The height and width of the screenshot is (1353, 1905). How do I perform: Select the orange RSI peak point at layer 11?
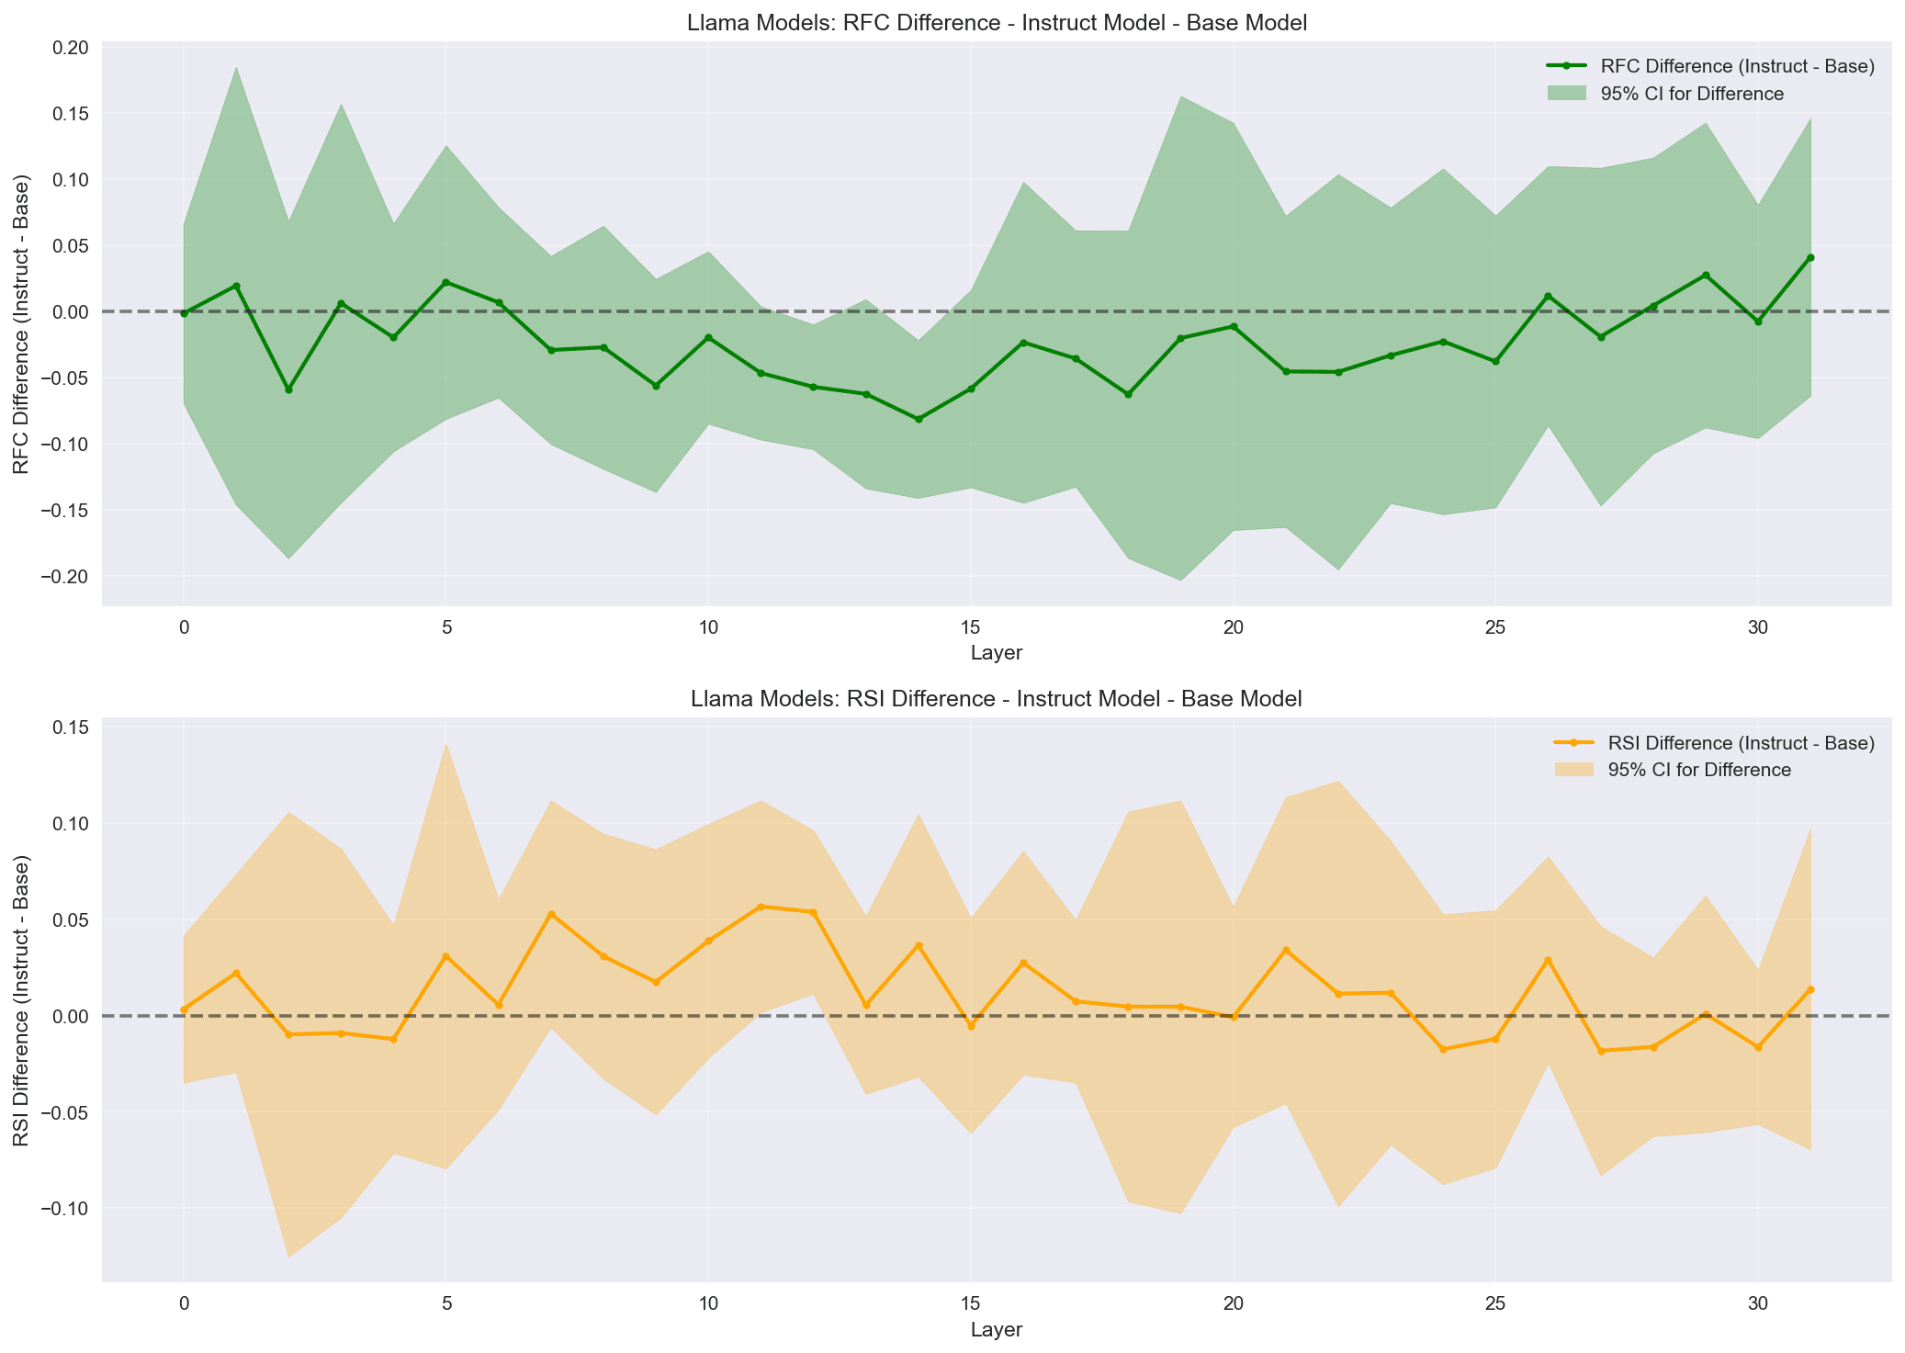tap(761, 907)
